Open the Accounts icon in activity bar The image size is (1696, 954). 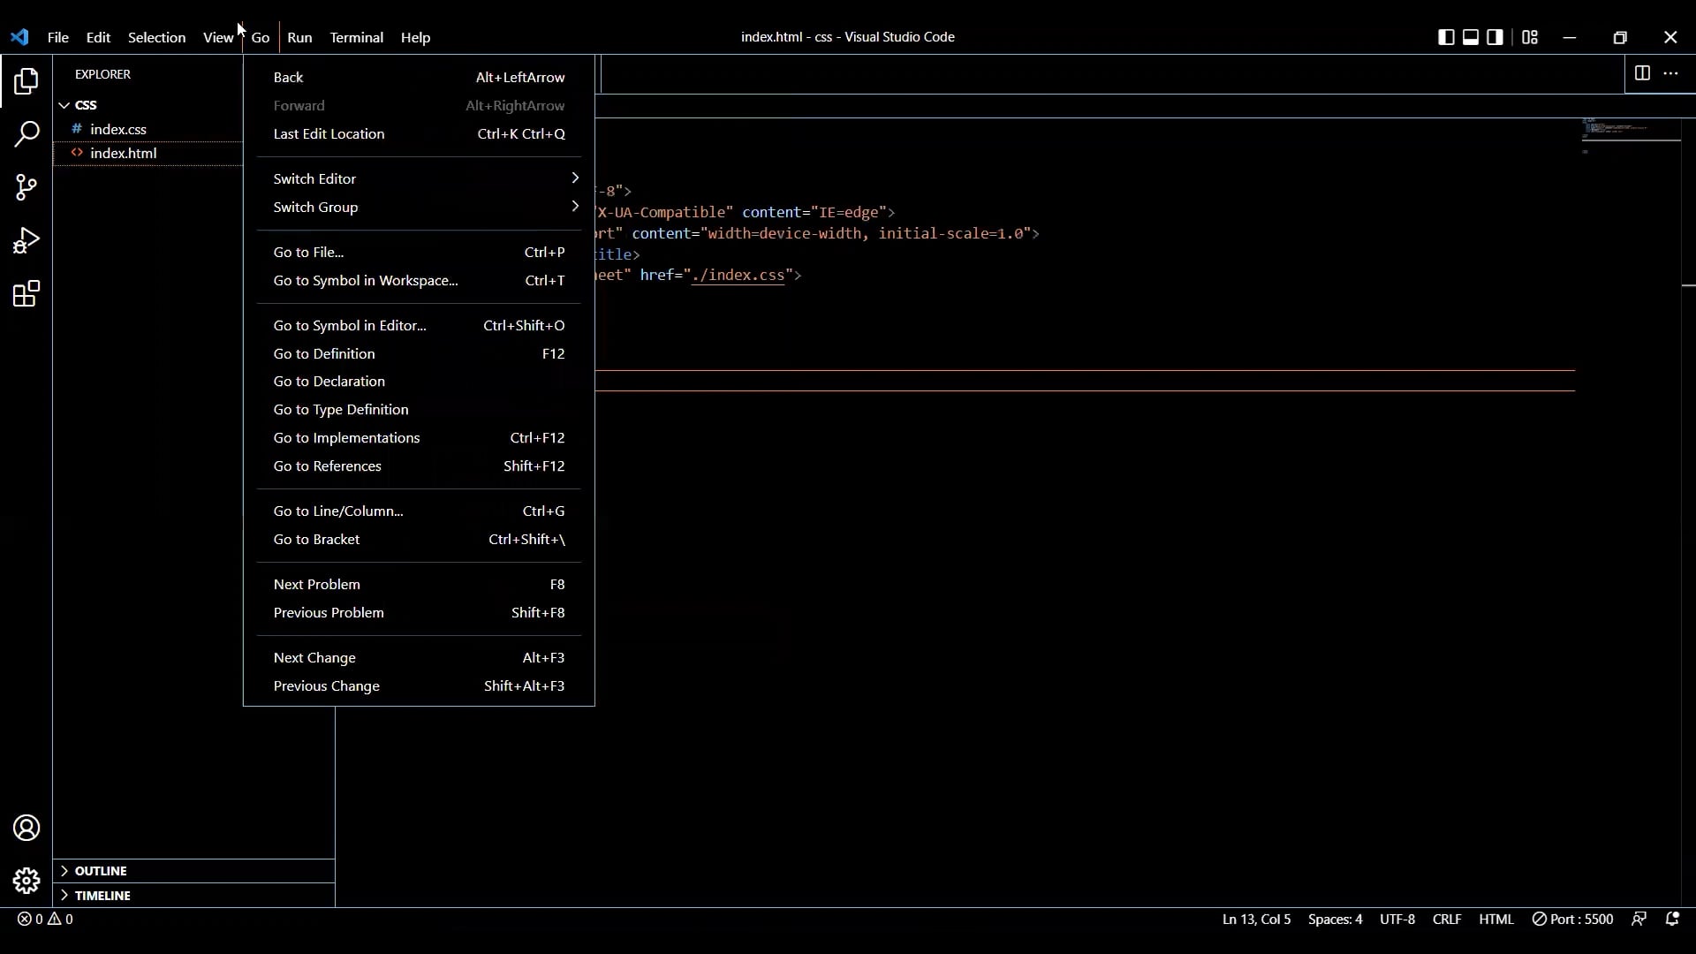(26, 828)
